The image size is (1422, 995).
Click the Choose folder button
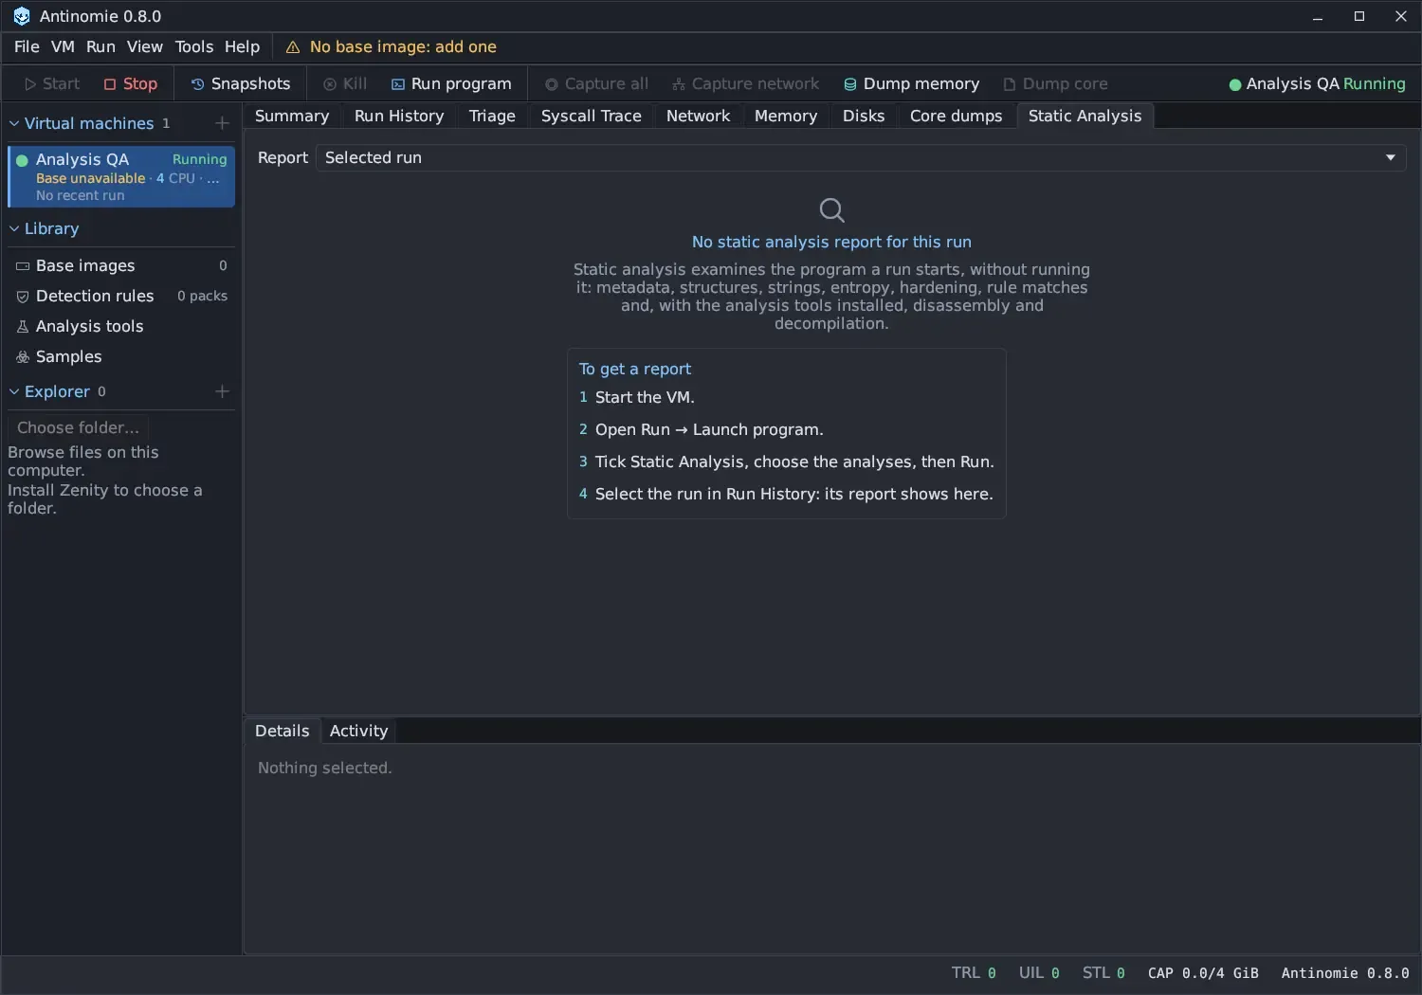coord(78,427)
